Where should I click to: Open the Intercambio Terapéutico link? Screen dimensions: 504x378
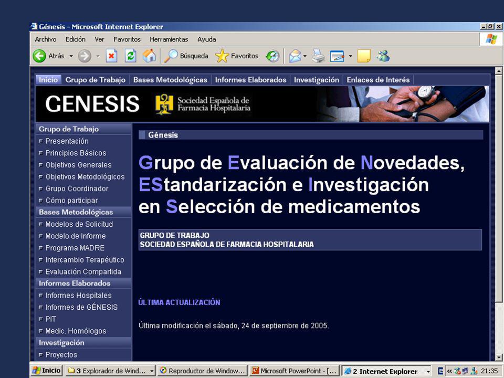coord(85,260)
